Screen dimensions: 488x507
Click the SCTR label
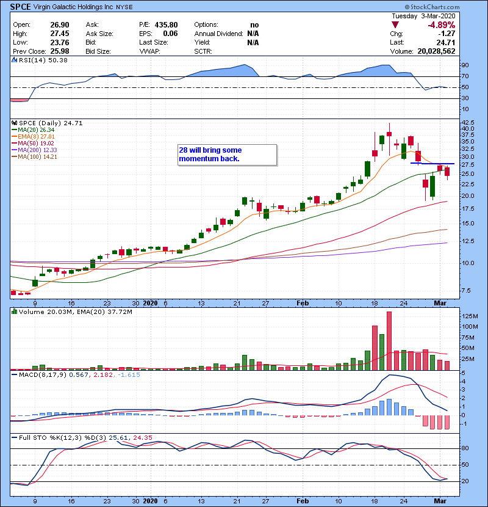tap(203, 51)
